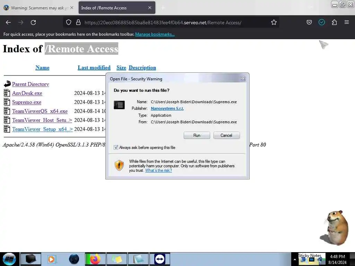Open the Manage bookmarks link

[x=155, y=34]
